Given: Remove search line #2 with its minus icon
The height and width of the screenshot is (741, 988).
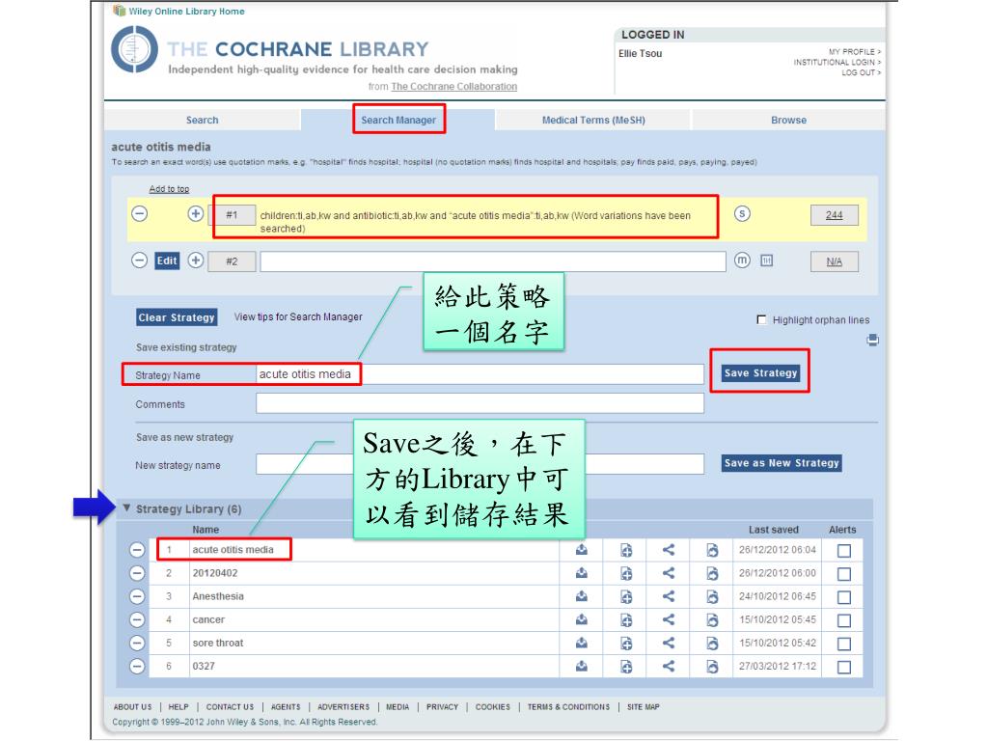Looking at the screenshot, I should pos(139,261).
